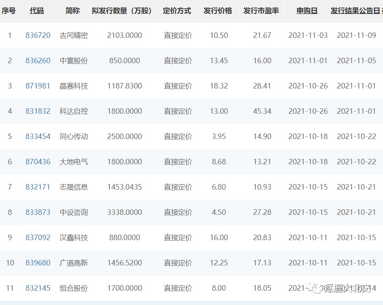
Task: Open stock code link 839680
Action: (x=38, y=263)
